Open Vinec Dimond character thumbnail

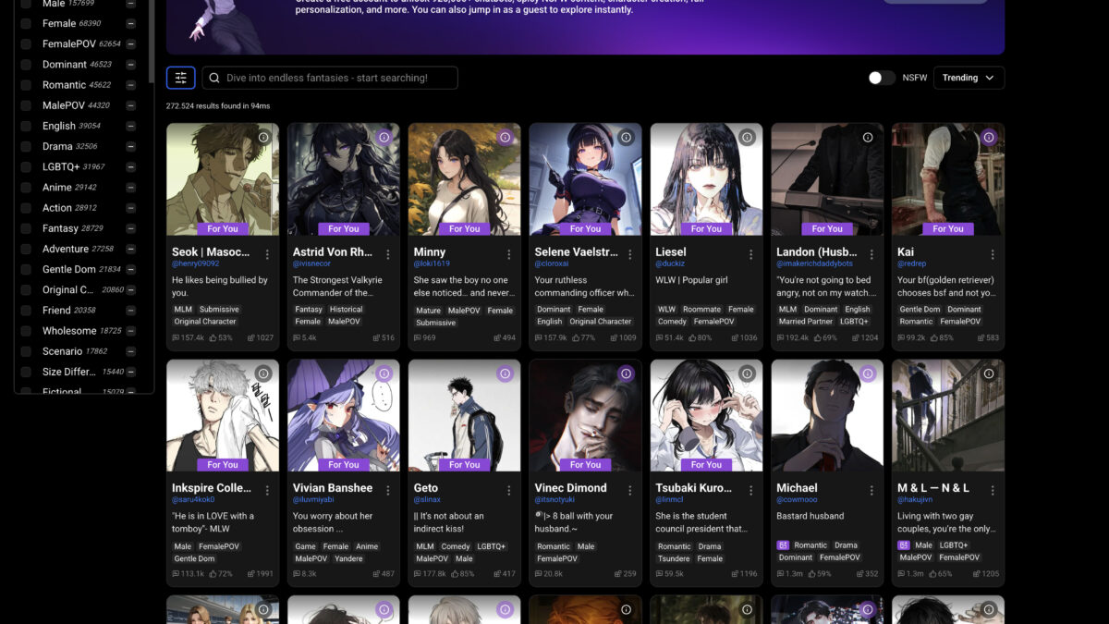[585, 415]
